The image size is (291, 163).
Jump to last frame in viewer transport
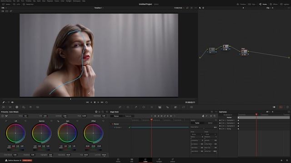point(102,102)
